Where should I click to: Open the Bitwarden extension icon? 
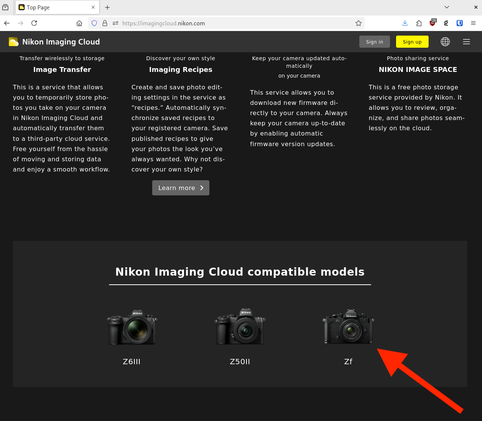460,23
